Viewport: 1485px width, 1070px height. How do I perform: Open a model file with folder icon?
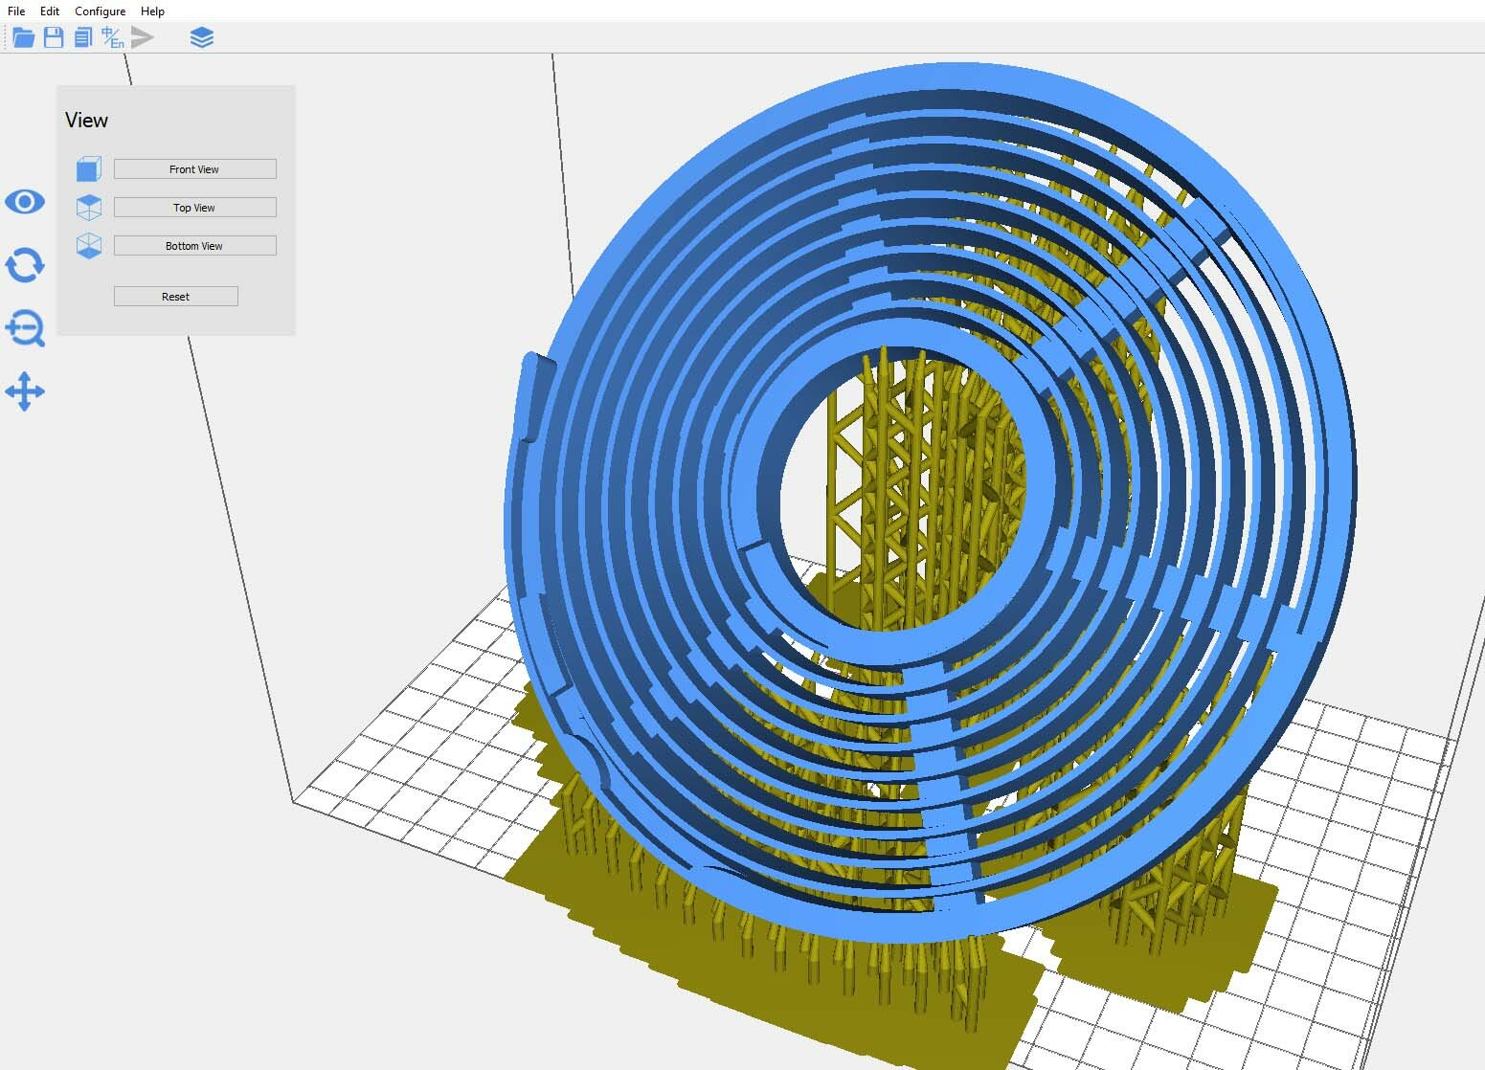click(23, 37)
